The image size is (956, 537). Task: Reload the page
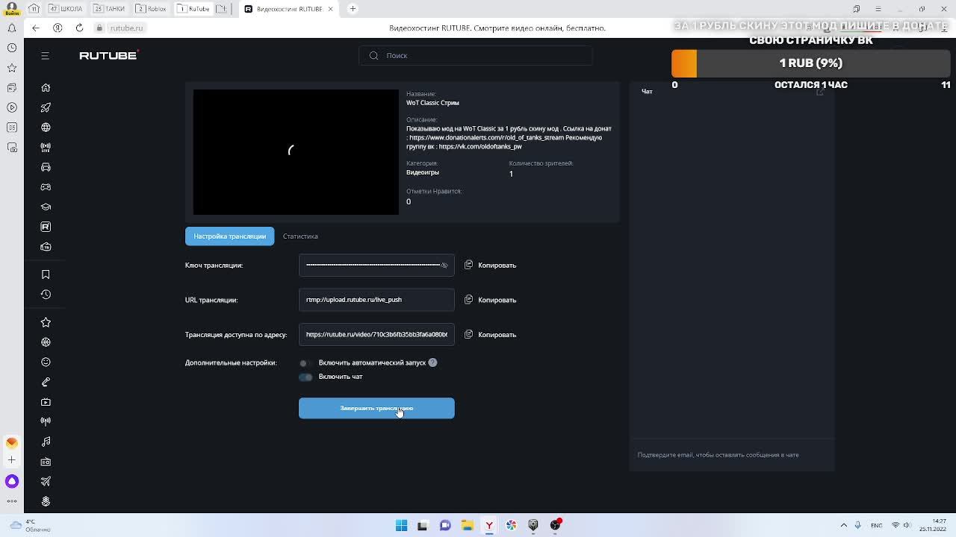(79, 28)
